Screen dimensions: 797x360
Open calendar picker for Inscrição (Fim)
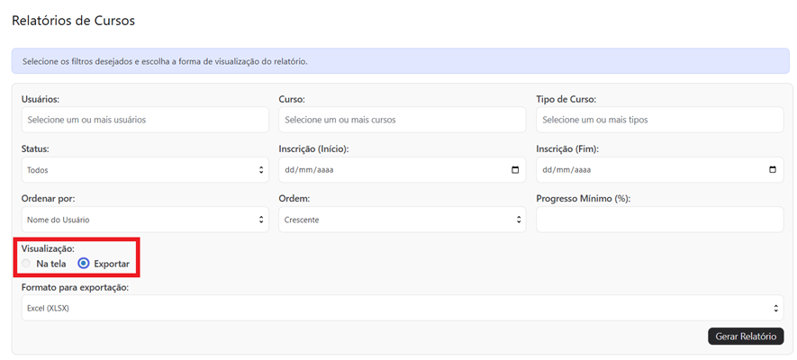pyautogui.click(x=773, y=169)
